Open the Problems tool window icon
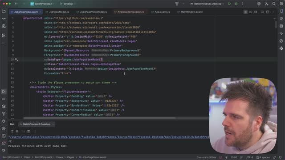The image size is (285, 160). tap(4, 143)
